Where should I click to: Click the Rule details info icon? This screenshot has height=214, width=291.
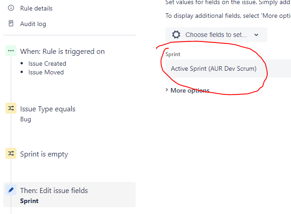(11, 8)
